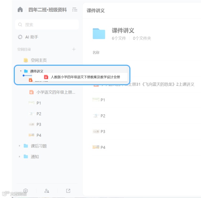Sort by the 名称 column header
Viewport: 201px width, 198px height.
(x=96, y=52)
